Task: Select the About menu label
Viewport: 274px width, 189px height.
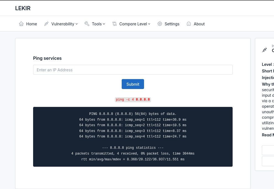Action: (199, 24)
